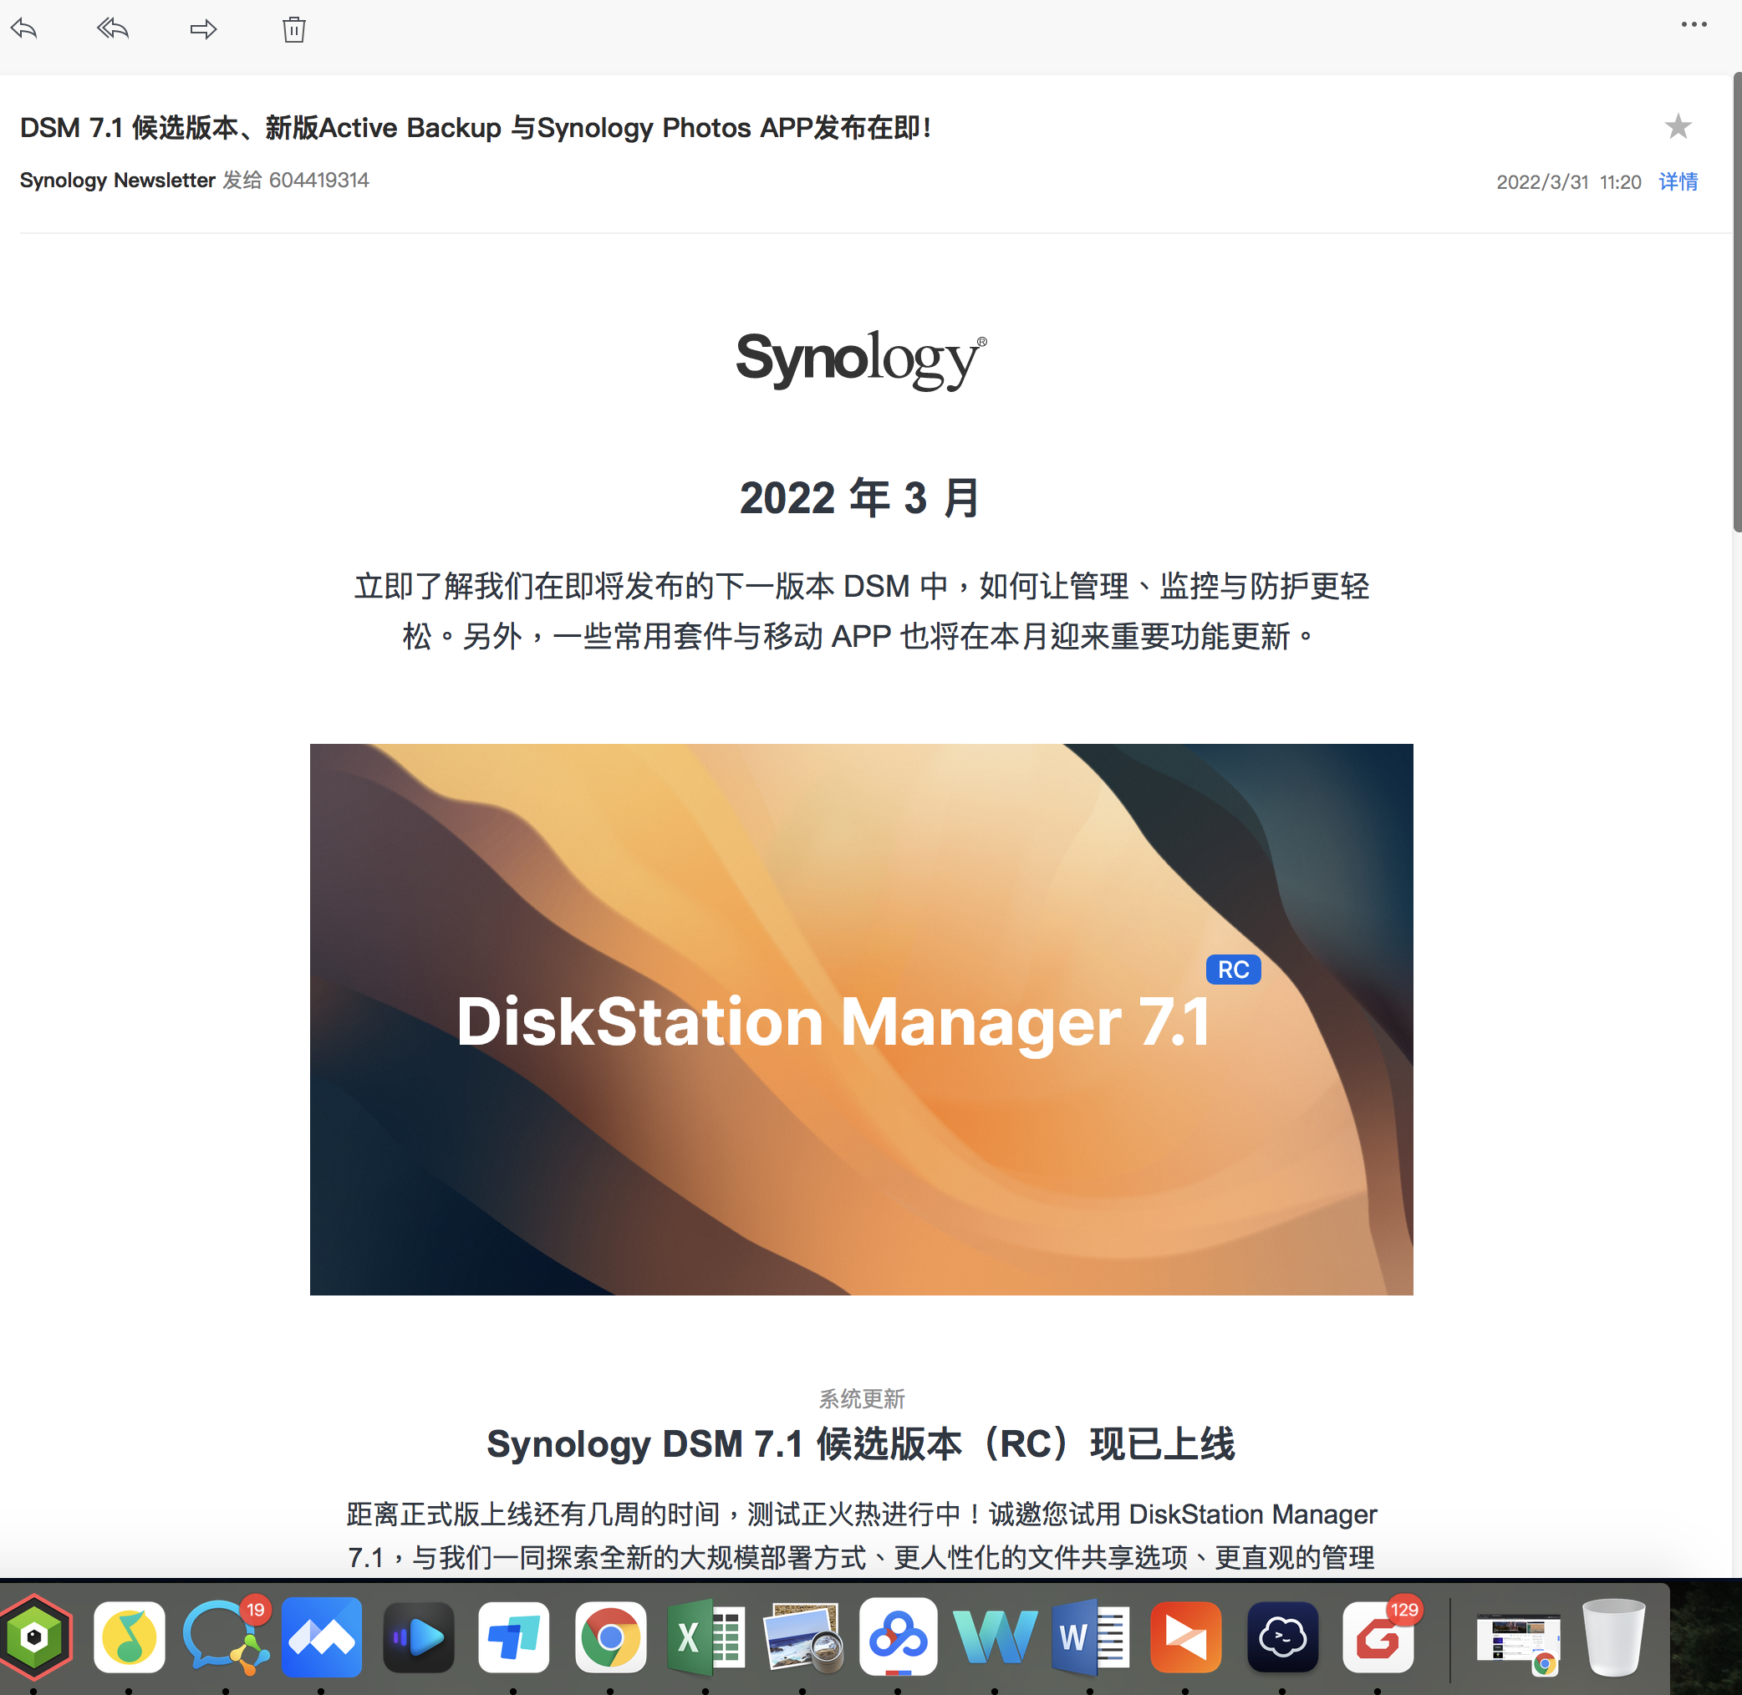Open Tencent Meeting blue icon in Dock
Screen dimensions: 1742x1695
tap(321, 1637)
